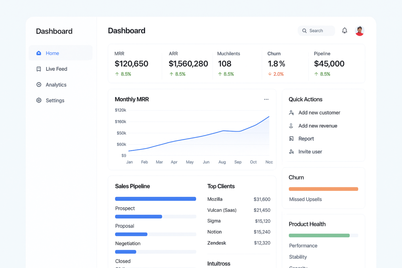Click the orange Churn progress bar
Viewport: 402px width, 268px height.
coord(323,189)
